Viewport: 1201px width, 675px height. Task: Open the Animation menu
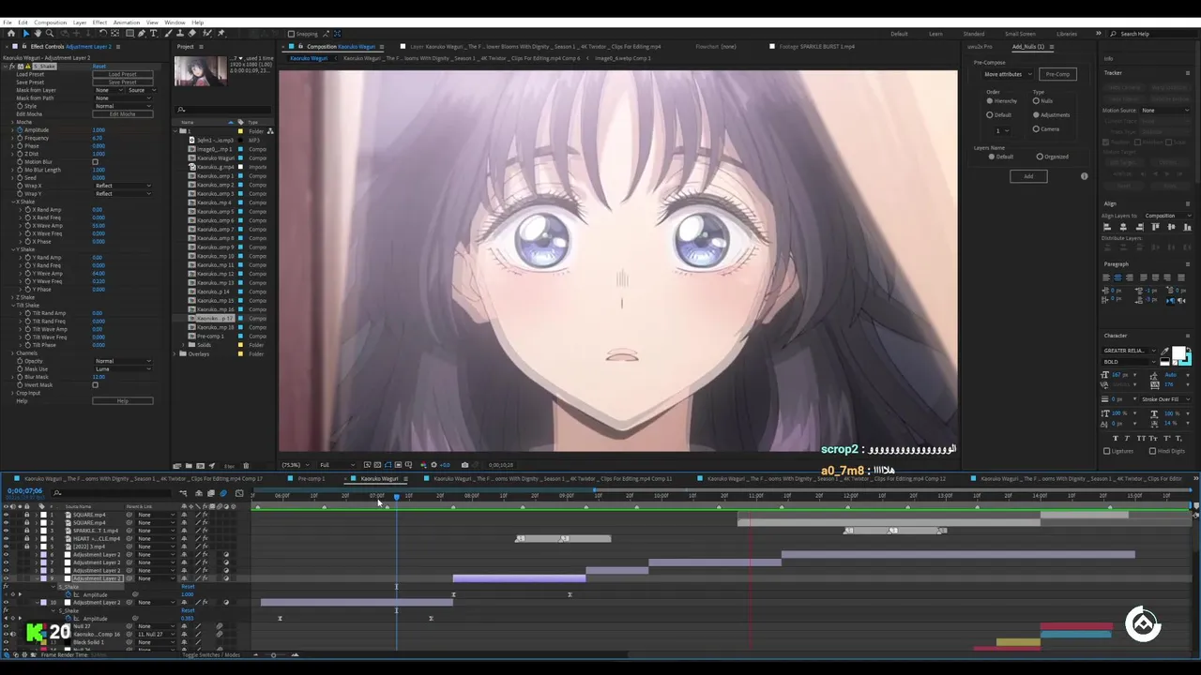point(127,22)
